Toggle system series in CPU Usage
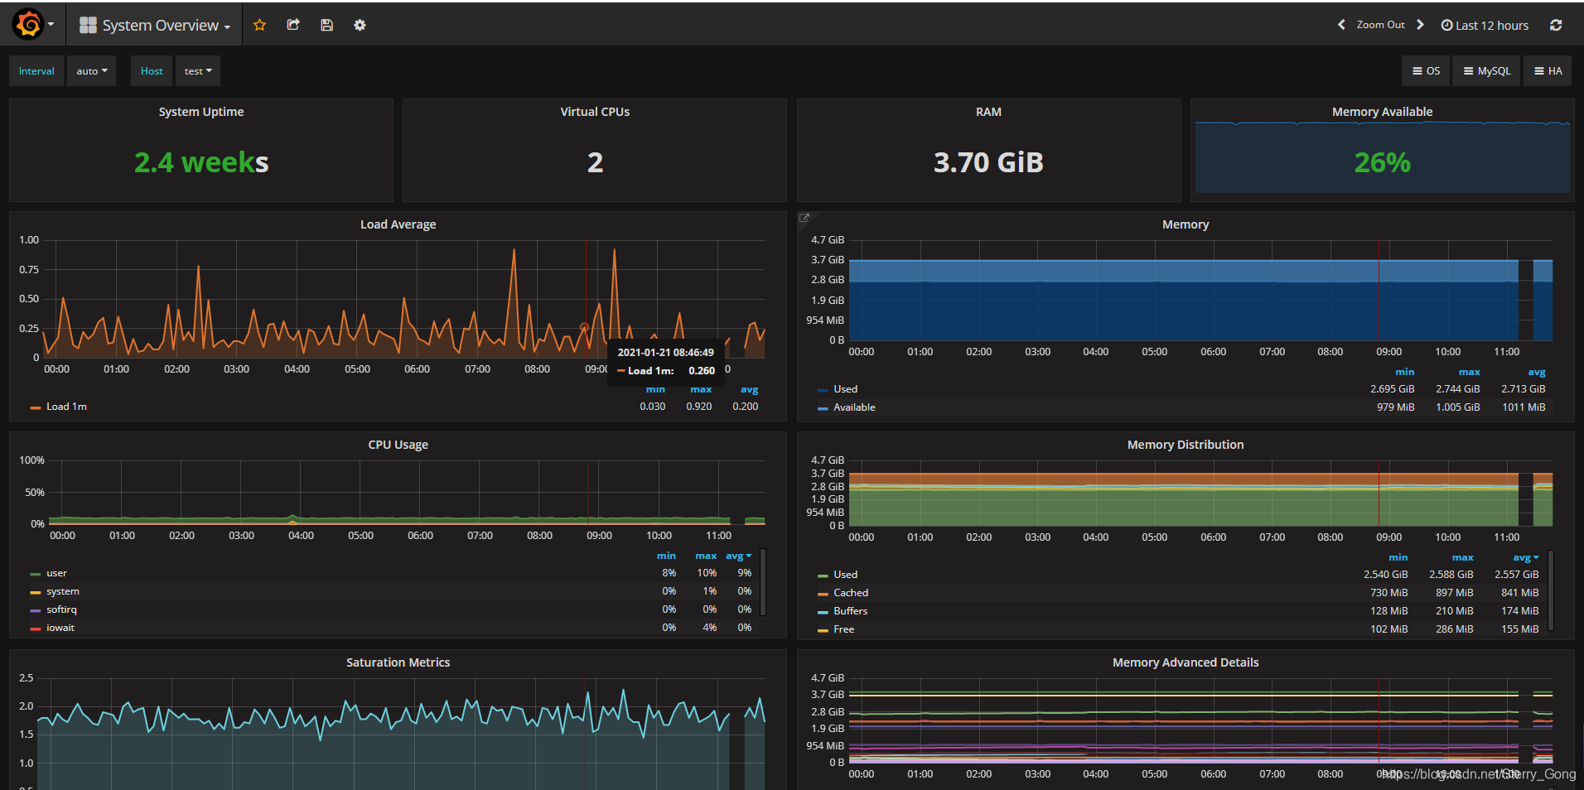This screenshot has width=1584, height=790. pos(63,591)
